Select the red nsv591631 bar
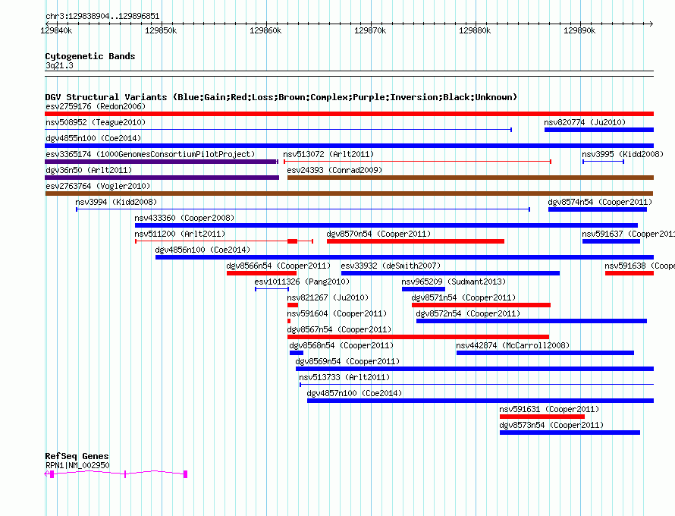The image size is (675, 516). click(542, 417)
